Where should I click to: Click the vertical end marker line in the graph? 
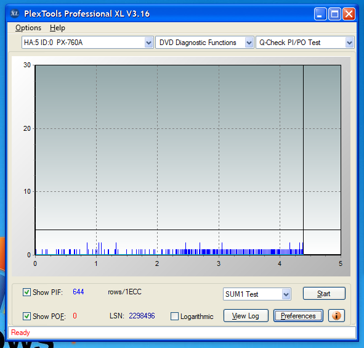[x=303, y=160]
